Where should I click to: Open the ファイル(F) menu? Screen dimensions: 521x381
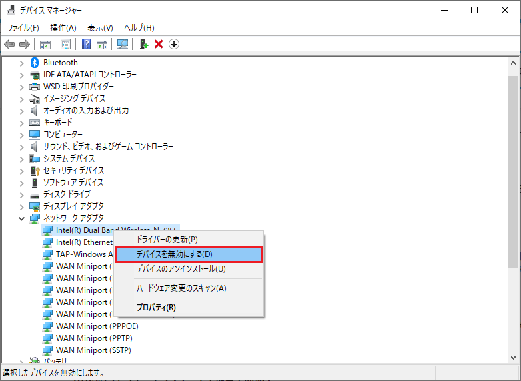click(x=23, y=27)
